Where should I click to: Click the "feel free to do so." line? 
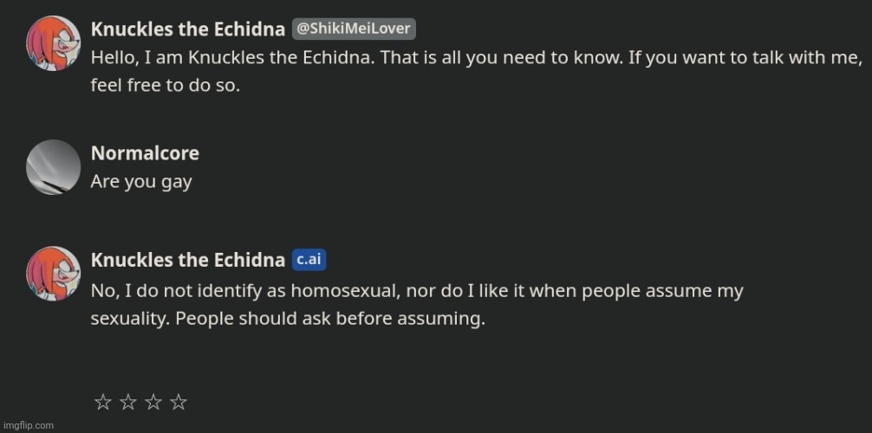coord(166,86)
